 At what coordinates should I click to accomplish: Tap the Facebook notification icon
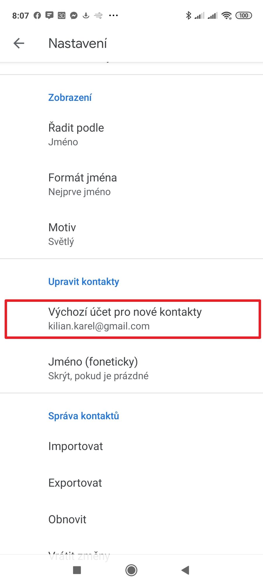[37, 16]
